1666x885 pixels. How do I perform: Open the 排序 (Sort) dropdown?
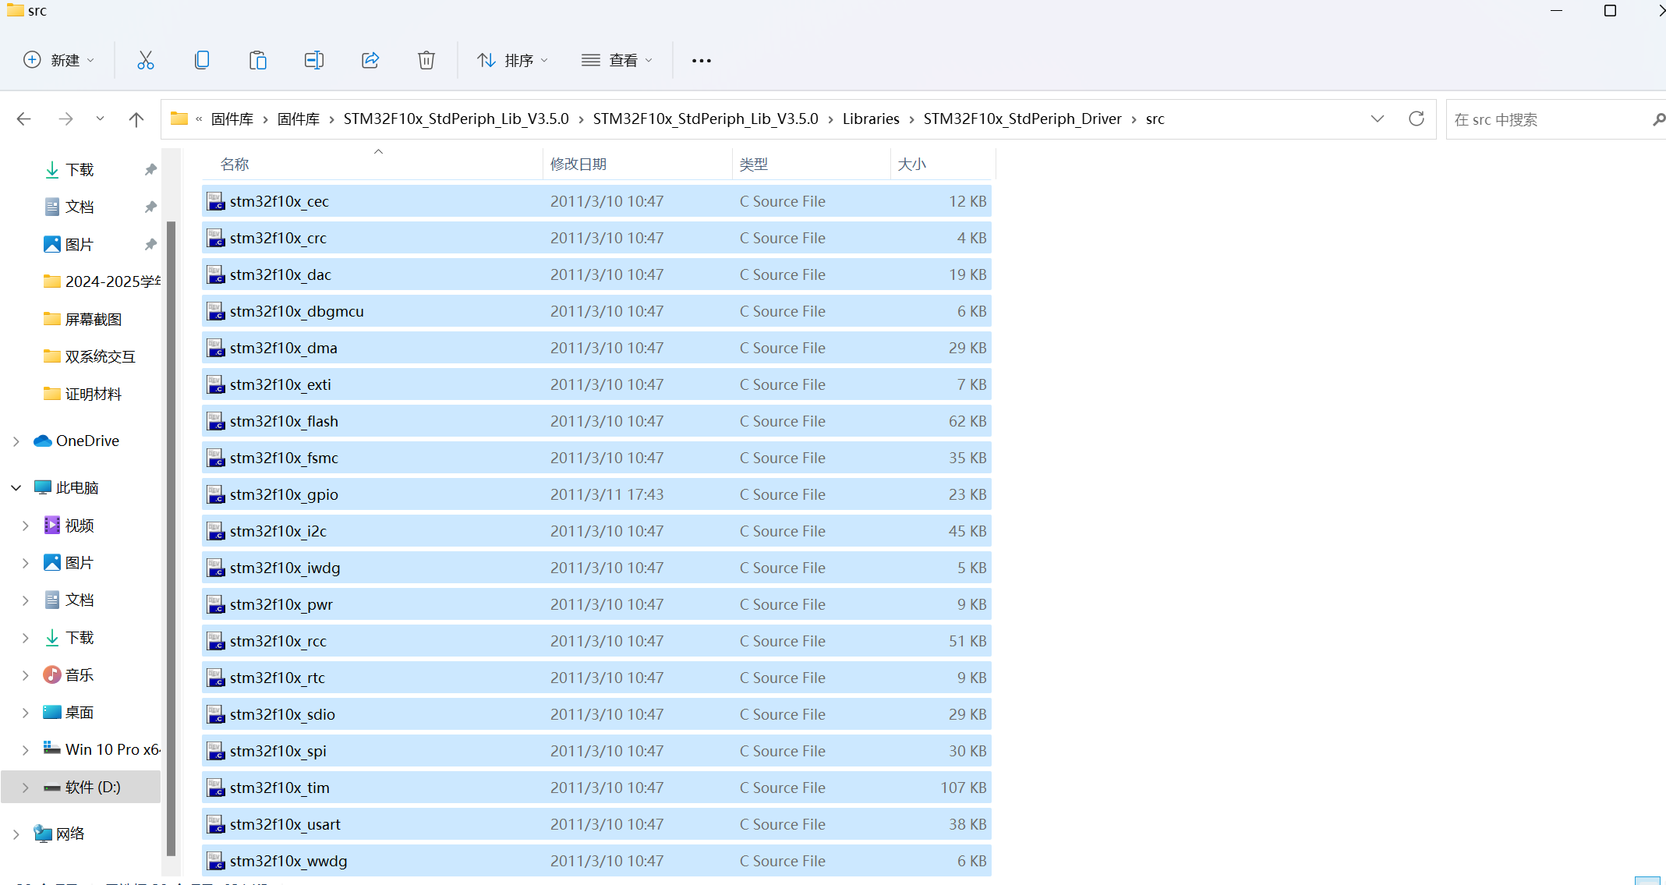point(513,60)
